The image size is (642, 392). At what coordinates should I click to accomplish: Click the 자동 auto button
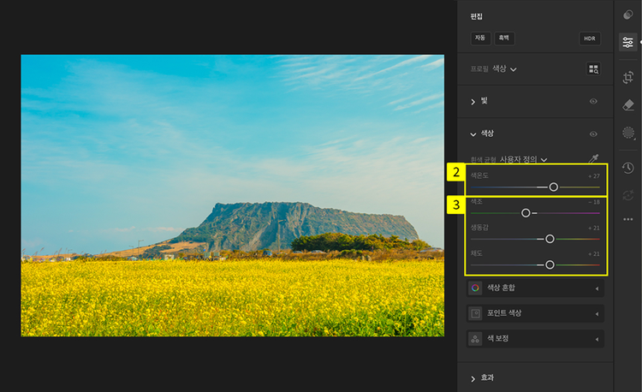(x=480, y=38)
